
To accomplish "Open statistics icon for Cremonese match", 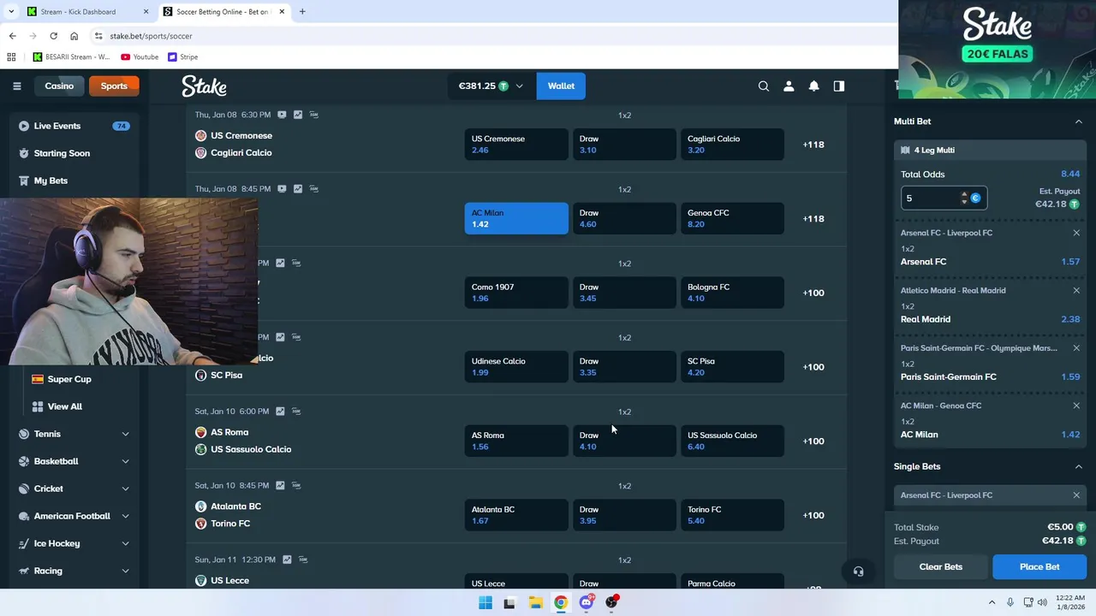I will click(x=298, y=115).
